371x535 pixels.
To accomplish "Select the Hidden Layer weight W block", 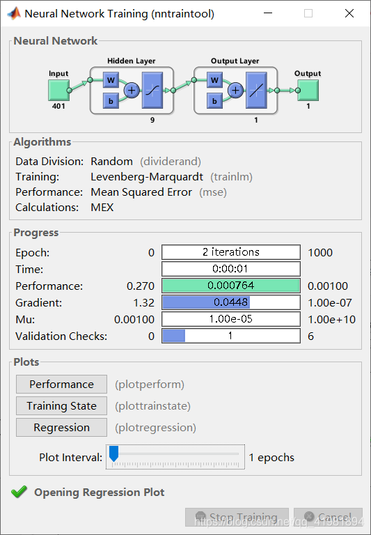I will click(111, 80).
